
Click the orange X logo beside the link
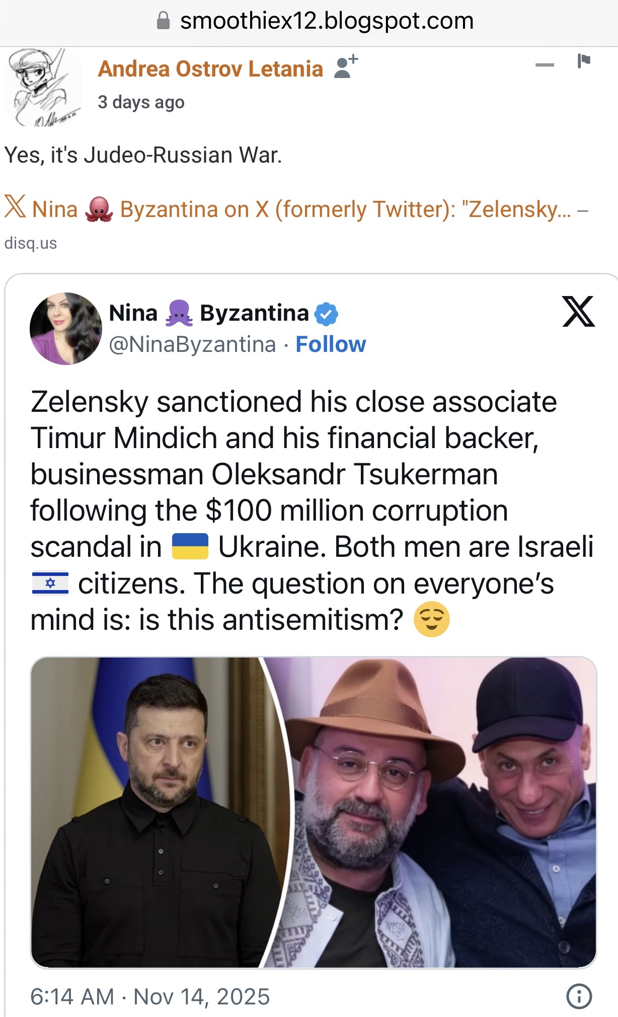tap(15, 207)
